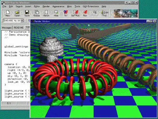This screenshot has height=119, width=158.
Task: Click the Rerun toolbar icon
Action: pyautogui.click(x=46, y=13)
